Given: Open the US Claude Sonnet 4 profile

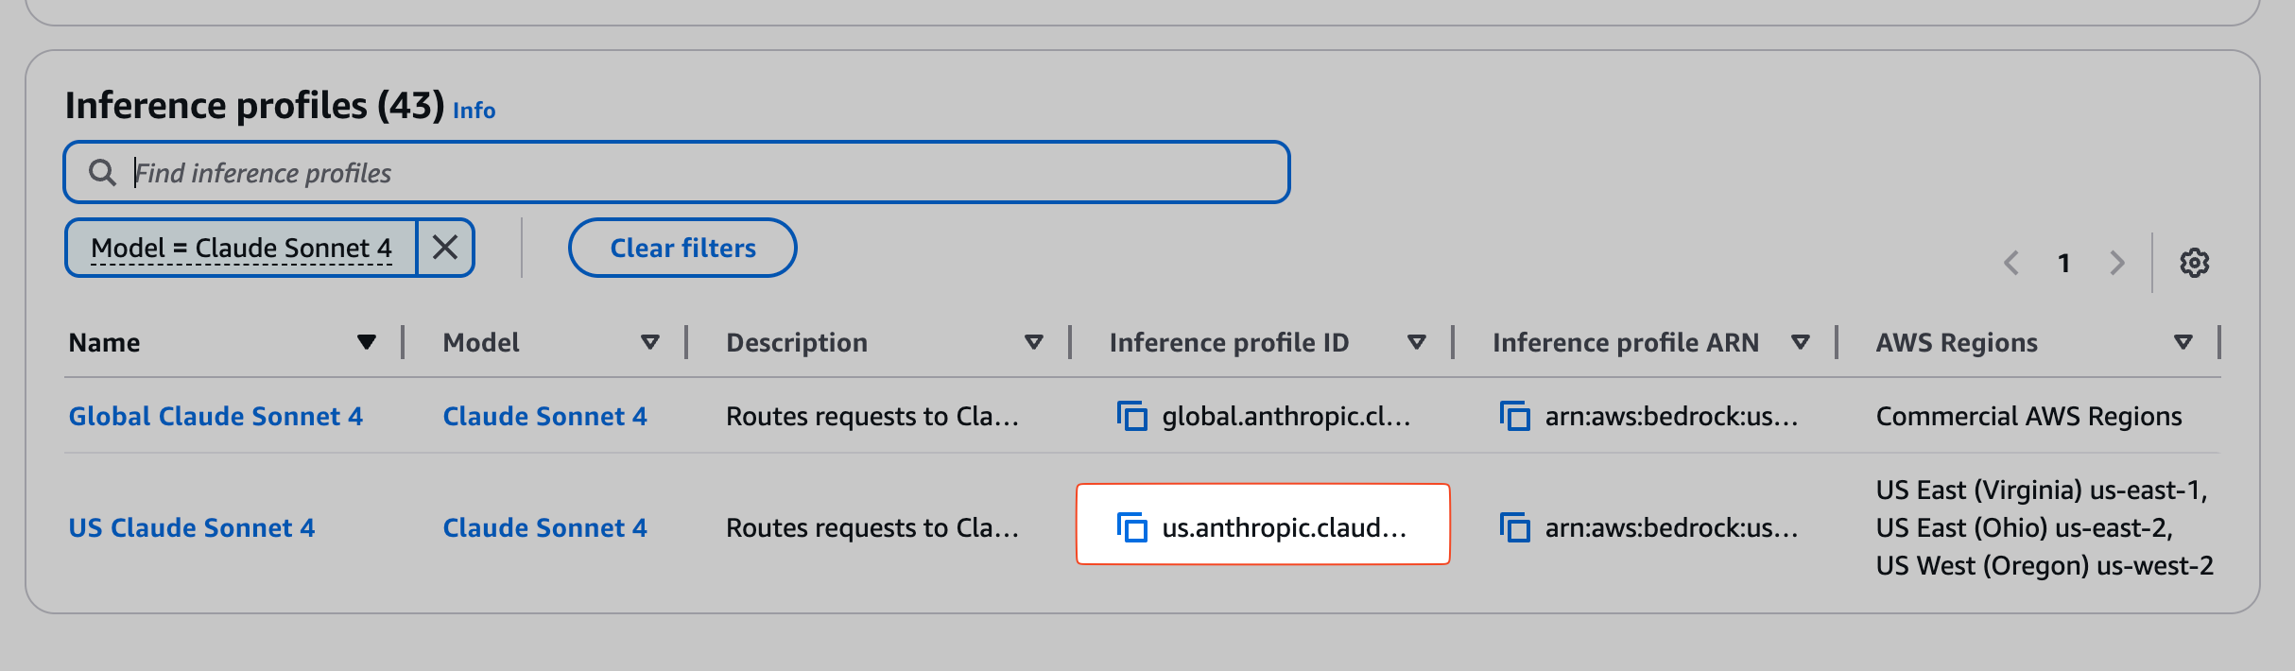Looking at the screenshot, I should click(192, 527).
